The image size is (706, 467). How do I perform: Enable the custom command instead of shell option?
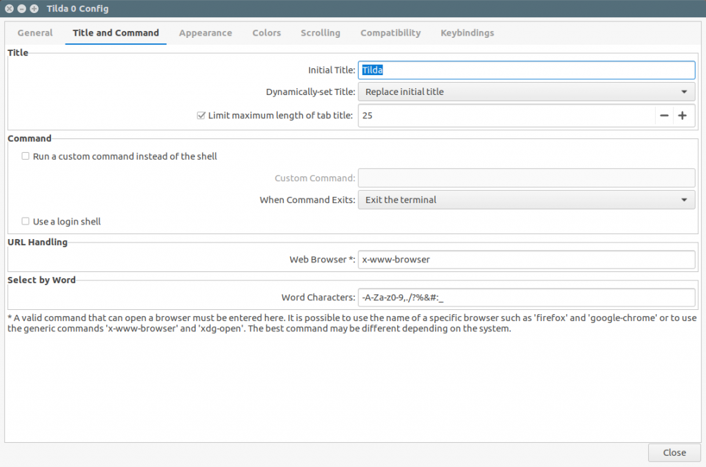click(26, 156)
